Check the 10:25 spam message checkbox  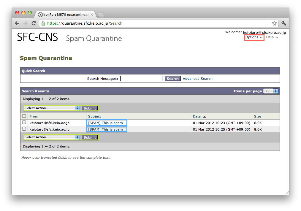[x=24, y=129]
